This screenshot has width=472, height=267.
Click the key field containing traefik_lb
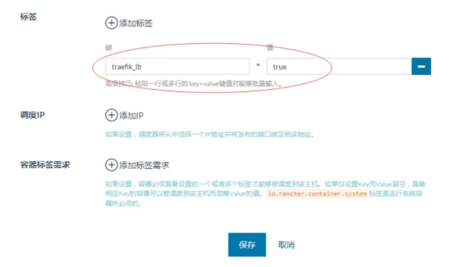[177, 66]
